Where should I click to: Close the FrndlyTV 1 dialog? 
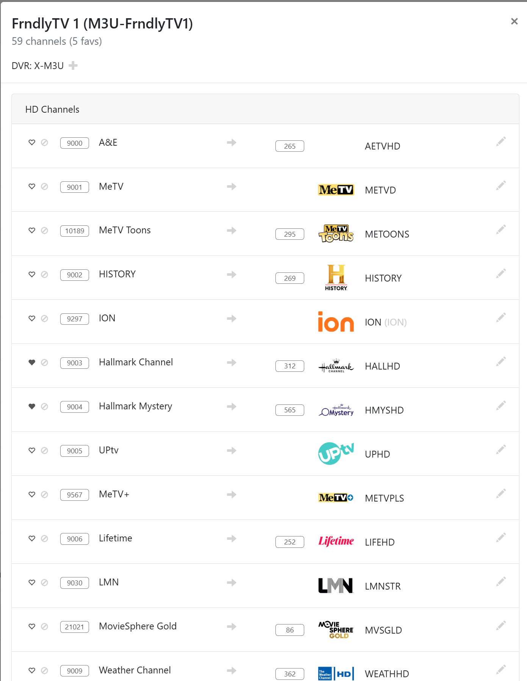click(x=514, y=21)
